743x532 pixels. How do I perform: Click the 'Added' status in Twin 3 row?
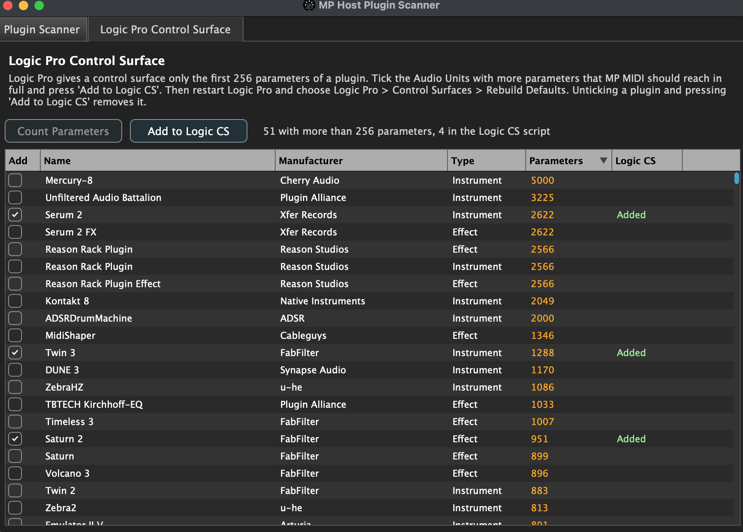click(x=631, y=353)
